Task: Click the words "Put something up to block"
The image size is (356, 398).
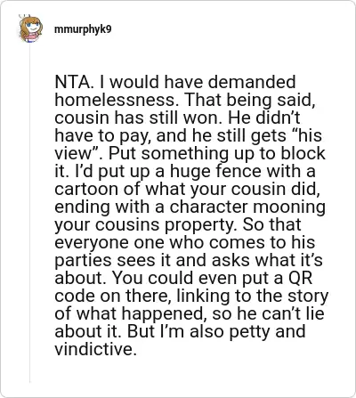Action: click(x=216, y=153)
